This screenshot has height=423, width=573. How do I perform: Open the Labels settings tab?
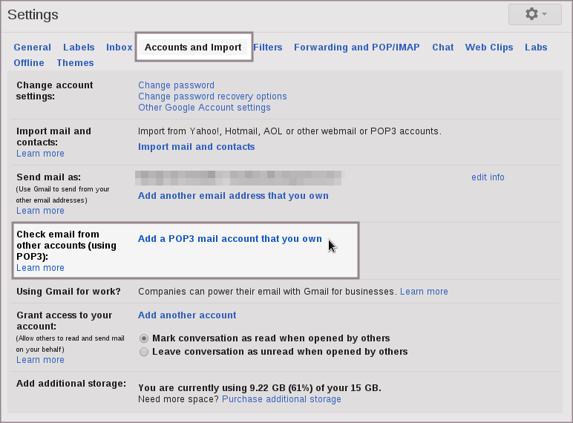click(79, 47)
